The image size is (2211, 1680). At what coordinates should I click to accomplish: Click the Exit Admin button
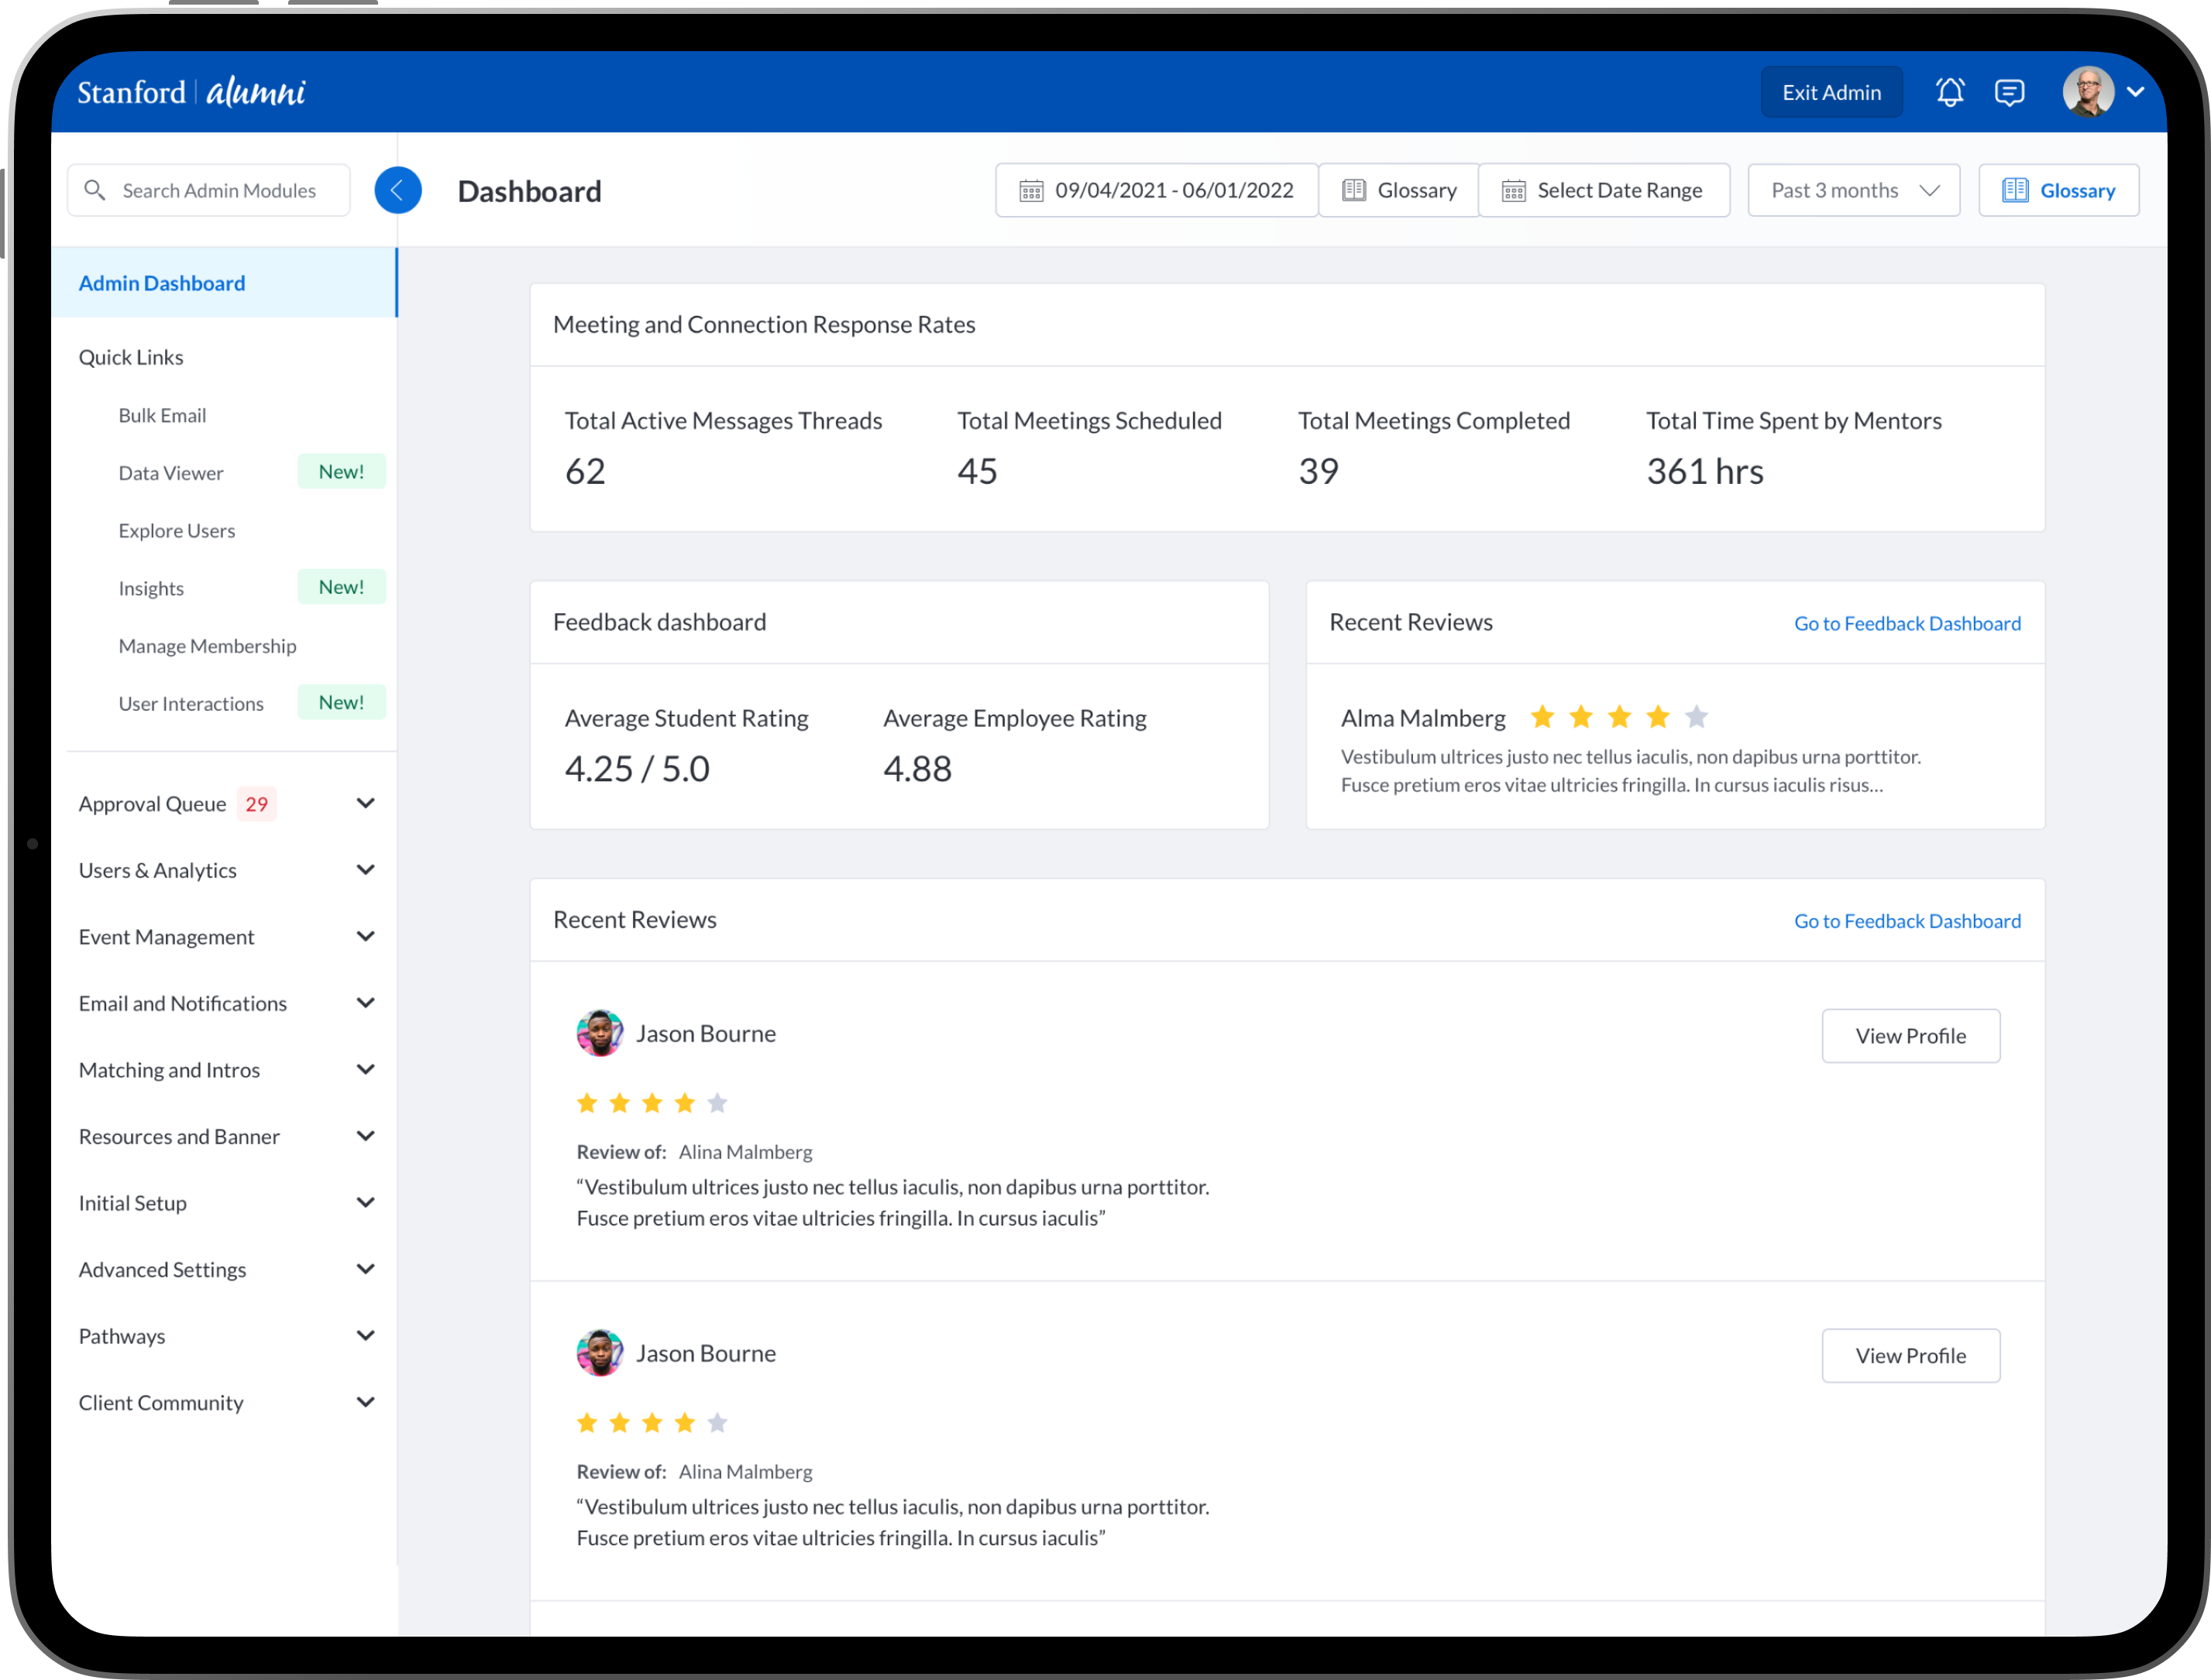click(x=1831, y=92)
